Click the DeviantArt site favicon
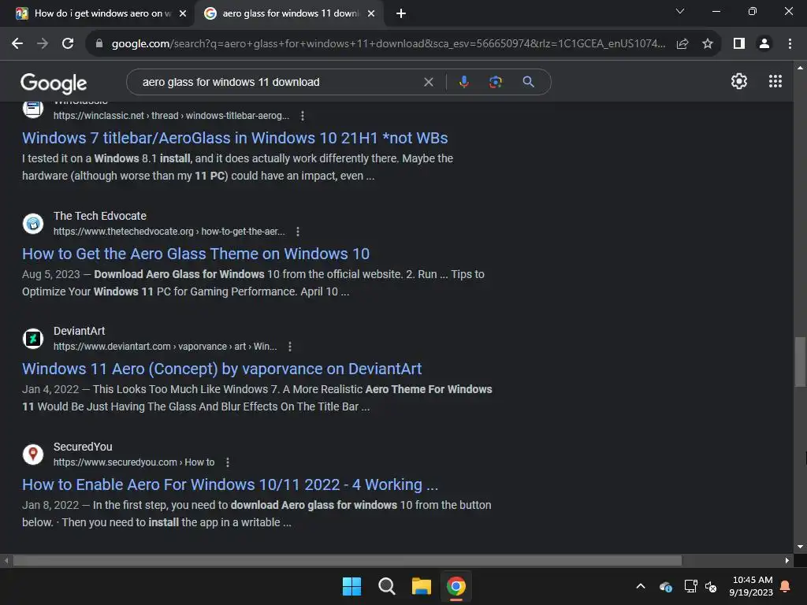807x605 pixels. [33, 339]
